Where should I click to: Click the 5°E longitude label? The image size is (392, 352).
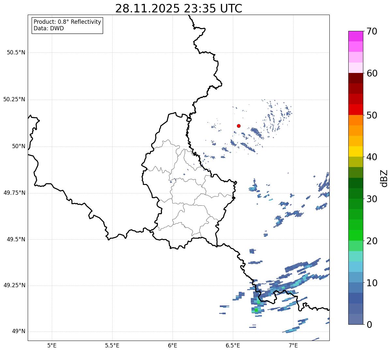(52, 345)
